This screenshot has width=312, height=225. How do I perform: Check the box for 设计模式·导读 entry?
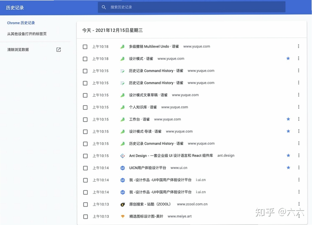click(85, 132)
